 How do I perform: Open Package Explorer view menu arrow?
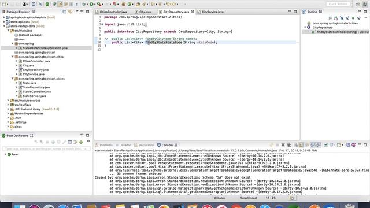point(77,12)
